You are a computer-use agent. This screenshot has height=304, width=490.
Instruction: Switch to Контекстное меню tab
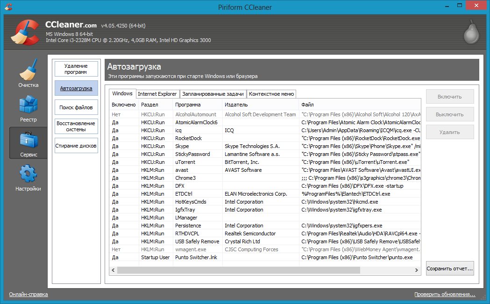click(271, 94)
